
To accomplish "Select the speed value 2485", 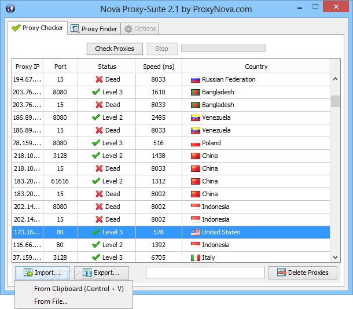I will click(159, 117).
